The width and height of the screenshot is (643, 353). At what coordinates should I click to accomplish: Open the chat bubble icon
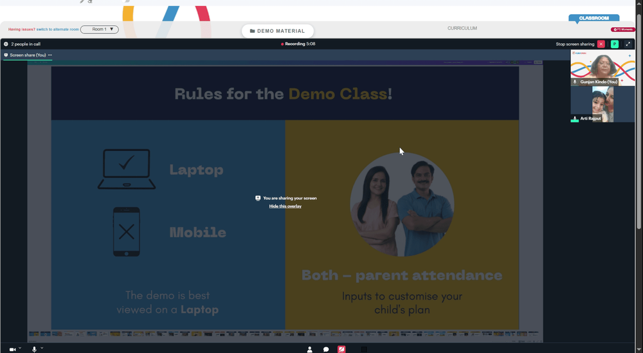326,349
